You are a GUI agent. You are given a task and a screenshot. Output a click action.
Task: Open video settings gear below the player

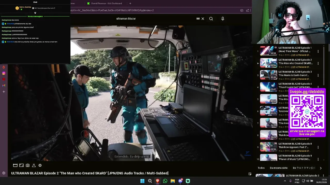[x=40, y=165]
